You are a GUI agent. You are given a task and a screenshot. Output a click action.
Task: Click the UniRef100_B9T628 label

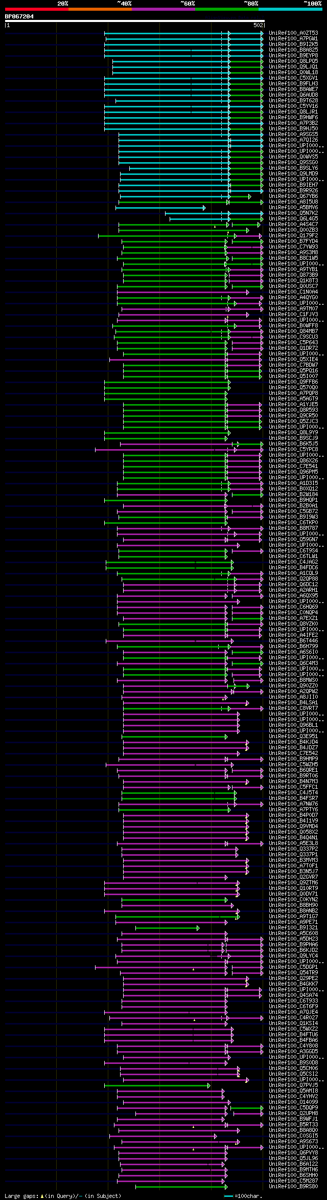[293, 100]
